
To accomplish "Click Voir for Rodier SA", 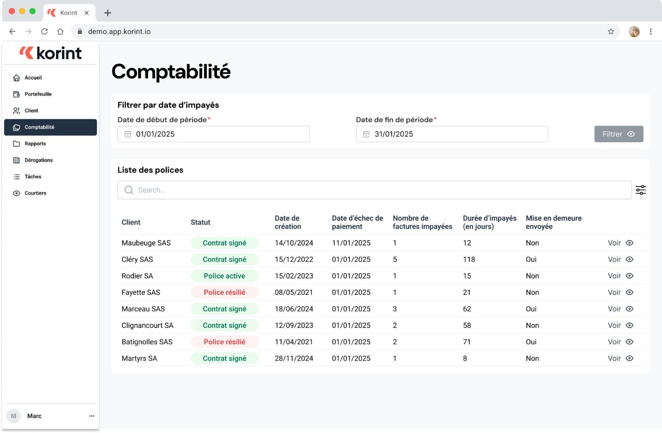I will tap(621, 276).
